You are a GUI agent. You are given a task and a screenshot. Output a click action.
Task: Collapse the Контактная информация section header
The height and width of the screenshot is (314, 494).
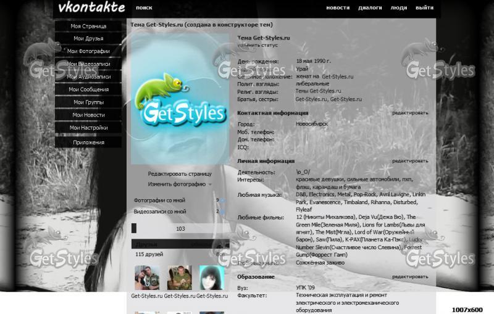[272, 113]
